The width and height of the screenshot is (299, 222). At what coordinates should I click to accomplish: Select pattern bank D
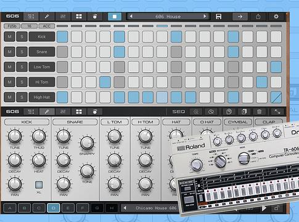(53, 208)
